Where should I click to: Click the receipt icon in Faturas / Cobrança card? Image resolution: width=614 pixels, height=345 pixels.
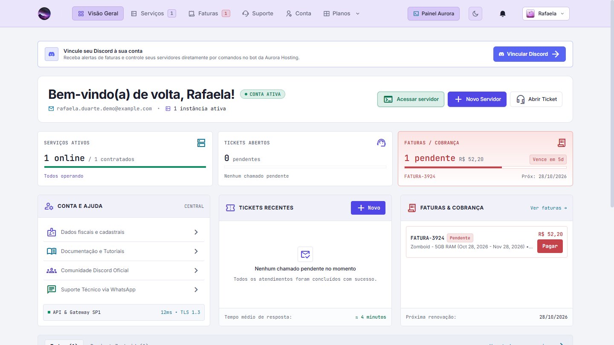pyautogui.click(x=562, y=143)
